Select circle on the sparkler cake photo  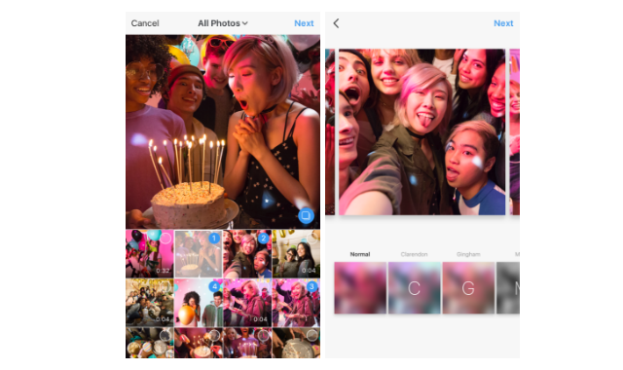tap(214, 335)
